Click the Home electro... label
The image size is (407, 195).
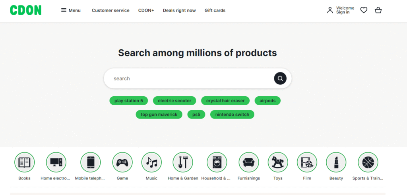[55, 178]
